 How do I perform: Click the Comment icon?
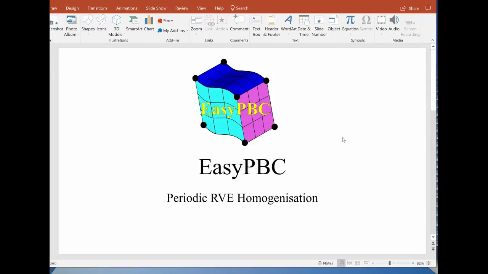pos(239,24)
